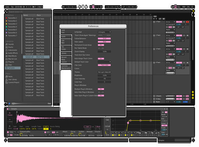Start playback with the Play button

[80, 7]
